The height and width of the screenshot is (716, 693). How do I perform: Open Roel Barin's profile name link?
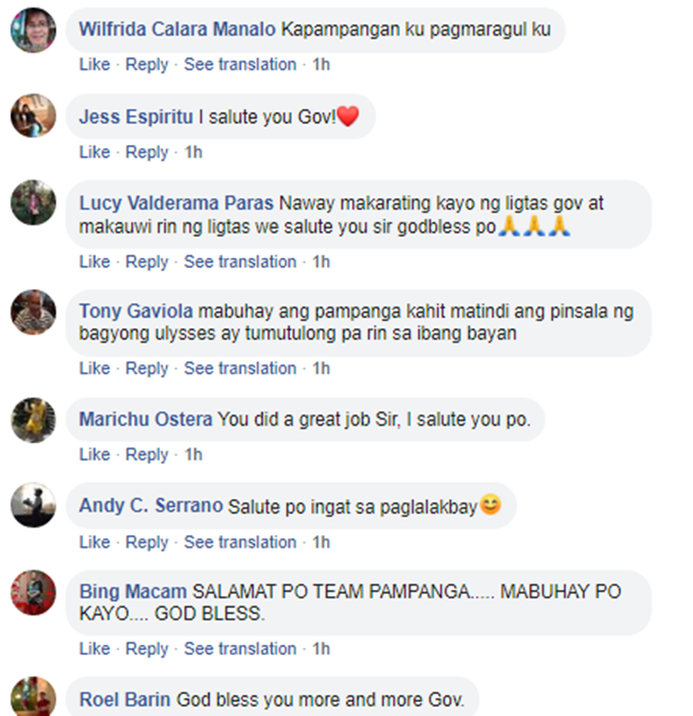125,699
